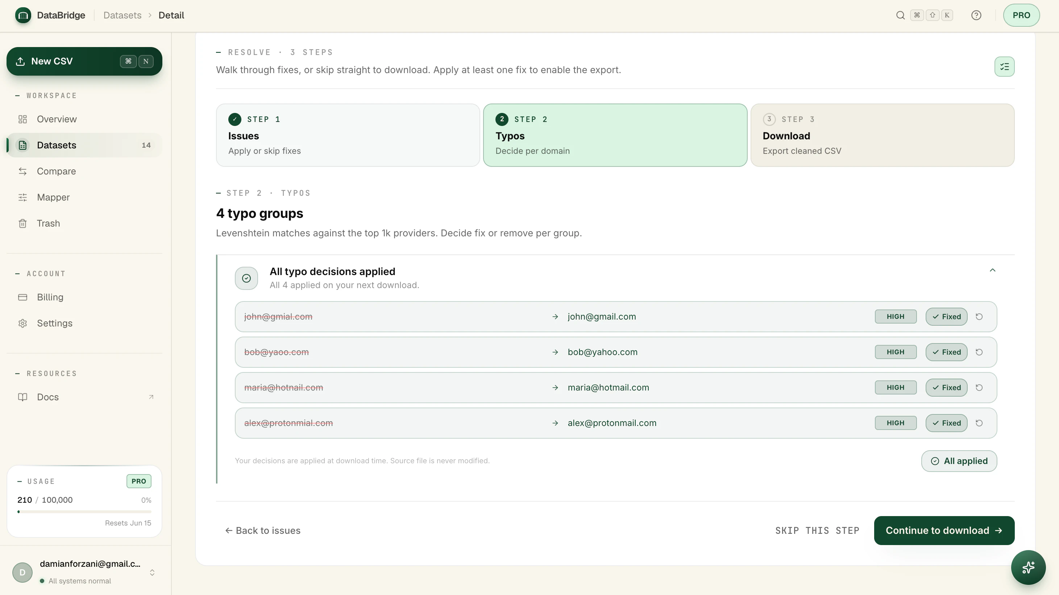Open Overview in the sidebar
Viewport: 1059px width, 595px height.
click(x=84, y=119)
